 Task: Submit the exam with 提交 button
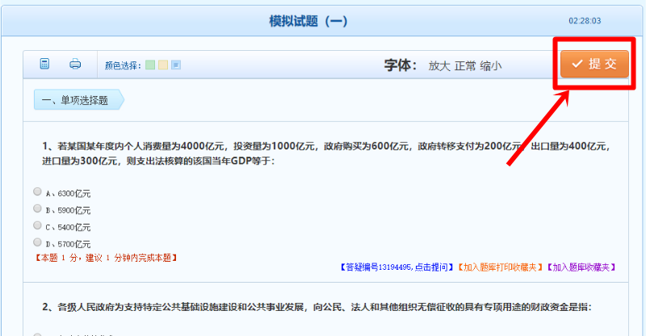point(594,64)
